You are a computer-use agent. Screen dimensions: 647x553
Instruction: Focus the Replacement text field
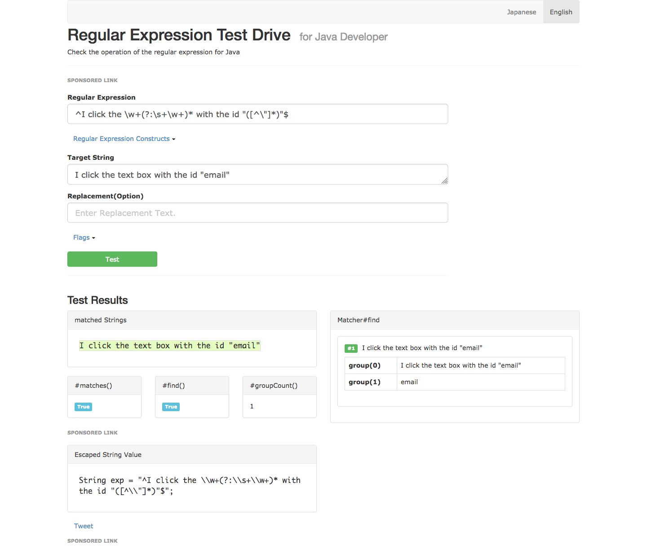257,213
